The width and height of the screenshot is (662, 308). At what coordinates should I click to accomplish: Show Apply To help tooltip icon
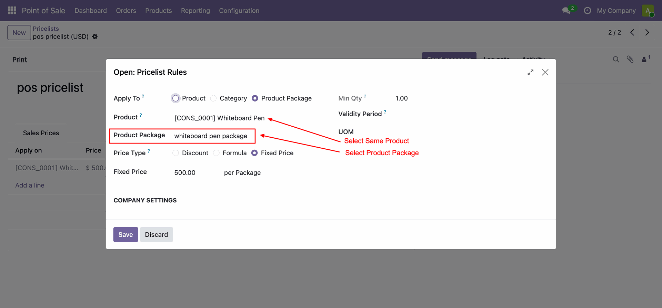coord(143,96)
